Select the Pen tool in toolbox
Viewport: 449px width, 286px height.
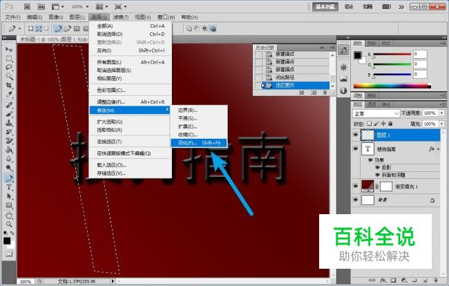pos(9,178)
